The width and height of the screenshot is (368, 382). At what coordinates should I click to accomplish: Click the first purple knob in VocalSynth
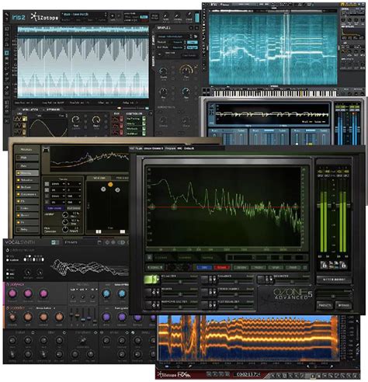point(106,317)
